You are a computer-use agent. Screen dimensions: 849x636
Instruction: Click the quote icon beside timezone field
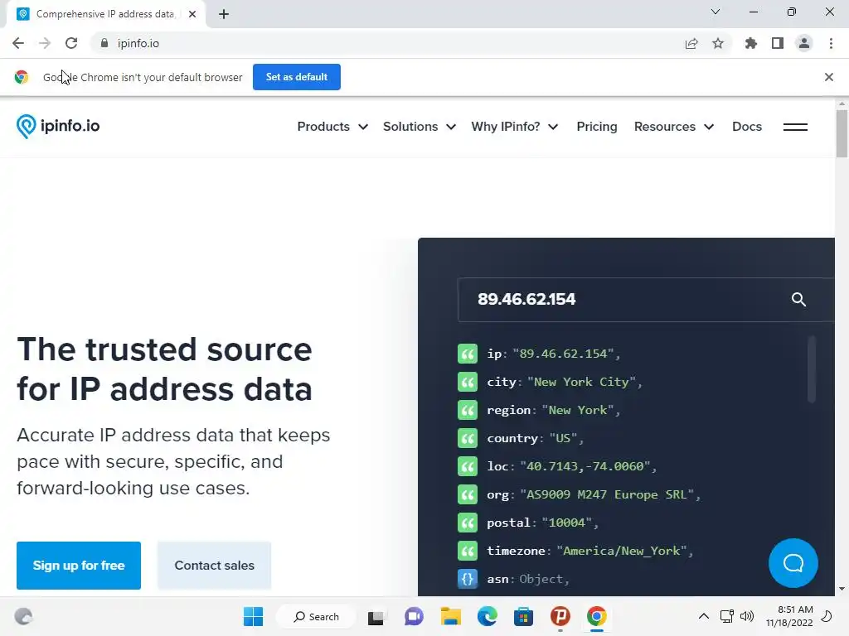pos(468,551)
